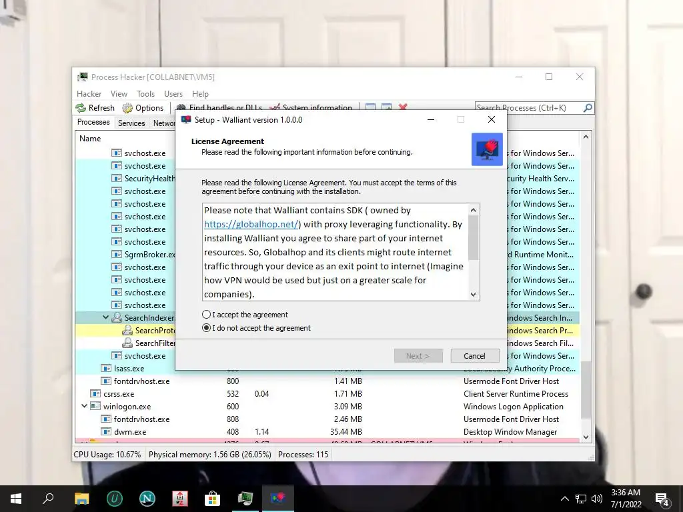
Task: Click the network icon in system tray
Action: tap(581, 499)
